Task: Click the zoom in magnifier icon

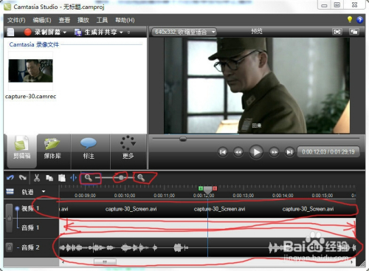Action: click(x=141, y=178)
